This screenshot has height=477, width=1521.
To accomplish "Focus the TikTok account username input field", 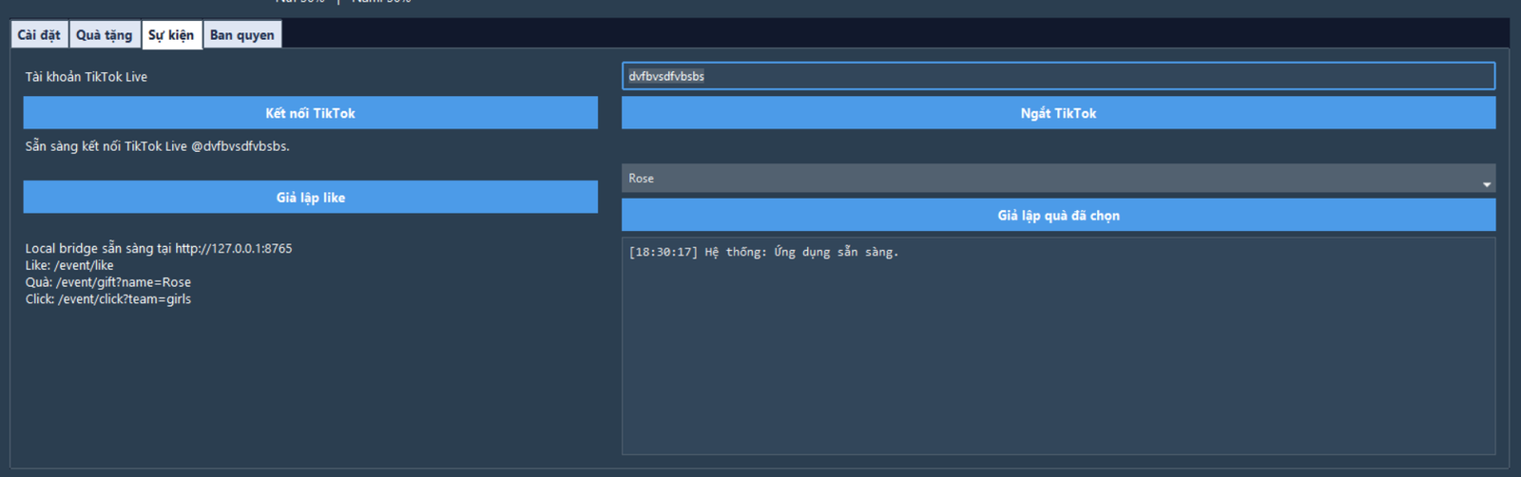I will (1058, 76).
